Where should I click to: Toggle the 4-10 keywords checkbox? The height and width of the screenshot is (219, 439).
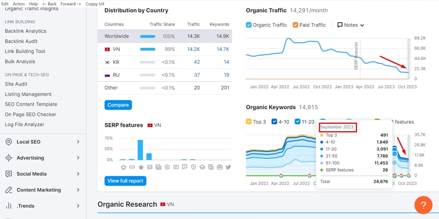point(274,122)
